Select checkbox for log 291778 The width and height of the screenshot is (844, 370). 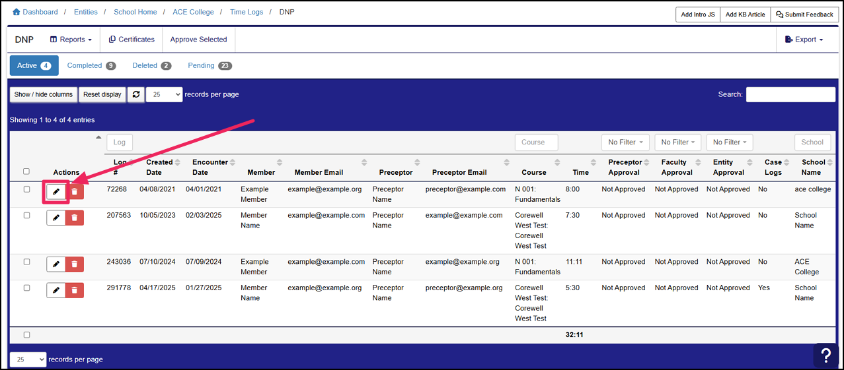pyautogui.click(x=26, y=288)
